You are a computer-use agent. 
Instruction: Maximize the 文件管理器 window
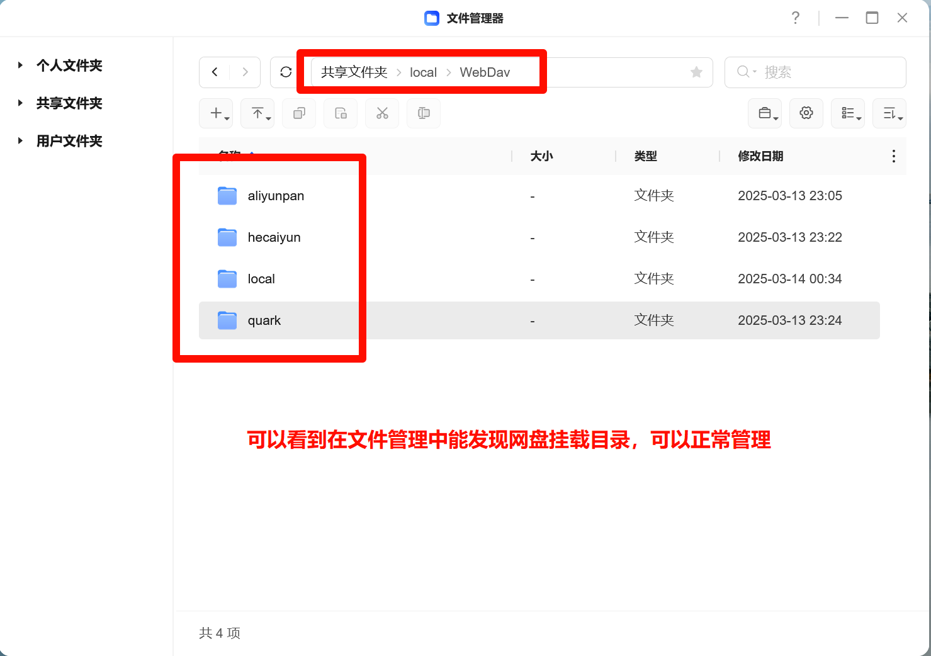pyautogui.click(x=872, y=18)
